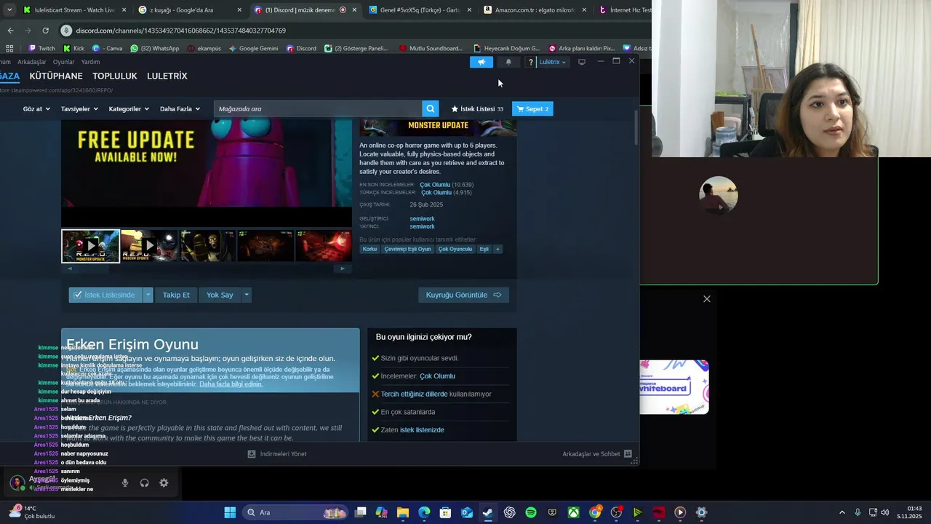
Task: Open Spotify from the taskbar
Action: point(531,512)
